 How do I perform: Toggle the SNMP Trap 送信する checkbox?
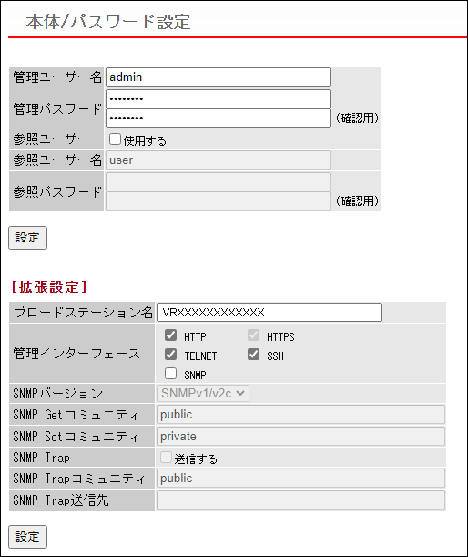[166, 458]
